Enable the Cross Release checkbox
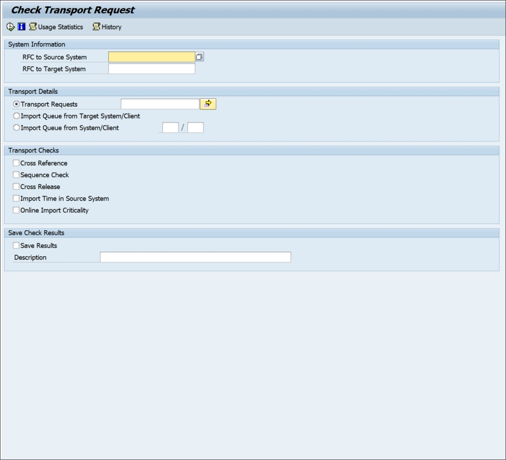Screen dimensions: 506x460 tap(16, 187)
